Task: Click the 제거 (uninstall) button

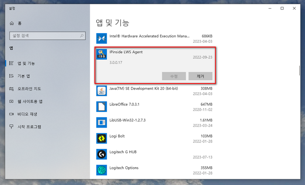Action: 200,76
